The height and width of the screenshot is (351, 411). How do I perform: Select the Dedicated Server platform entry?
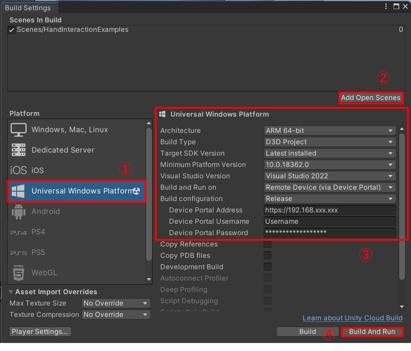tap(77, 150)
